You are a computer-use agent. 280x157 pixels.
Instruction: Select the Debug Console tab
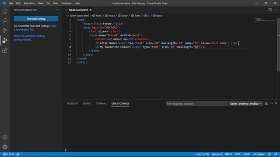[120, 104]
